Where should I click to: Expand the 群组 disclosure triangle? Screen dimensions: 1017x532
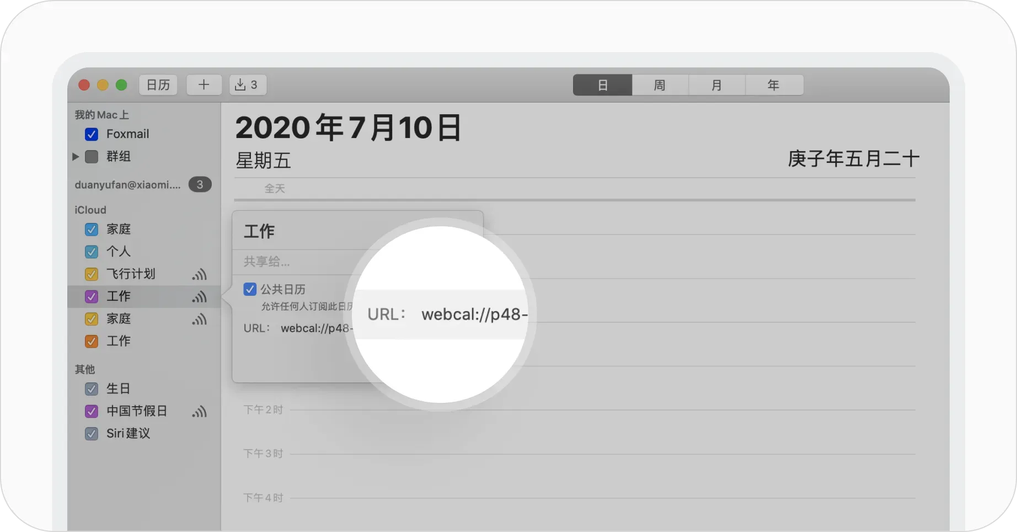[76, 157]
